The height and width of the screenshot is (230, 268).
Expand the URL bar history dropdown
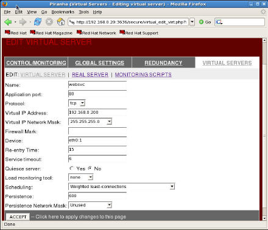192,22
